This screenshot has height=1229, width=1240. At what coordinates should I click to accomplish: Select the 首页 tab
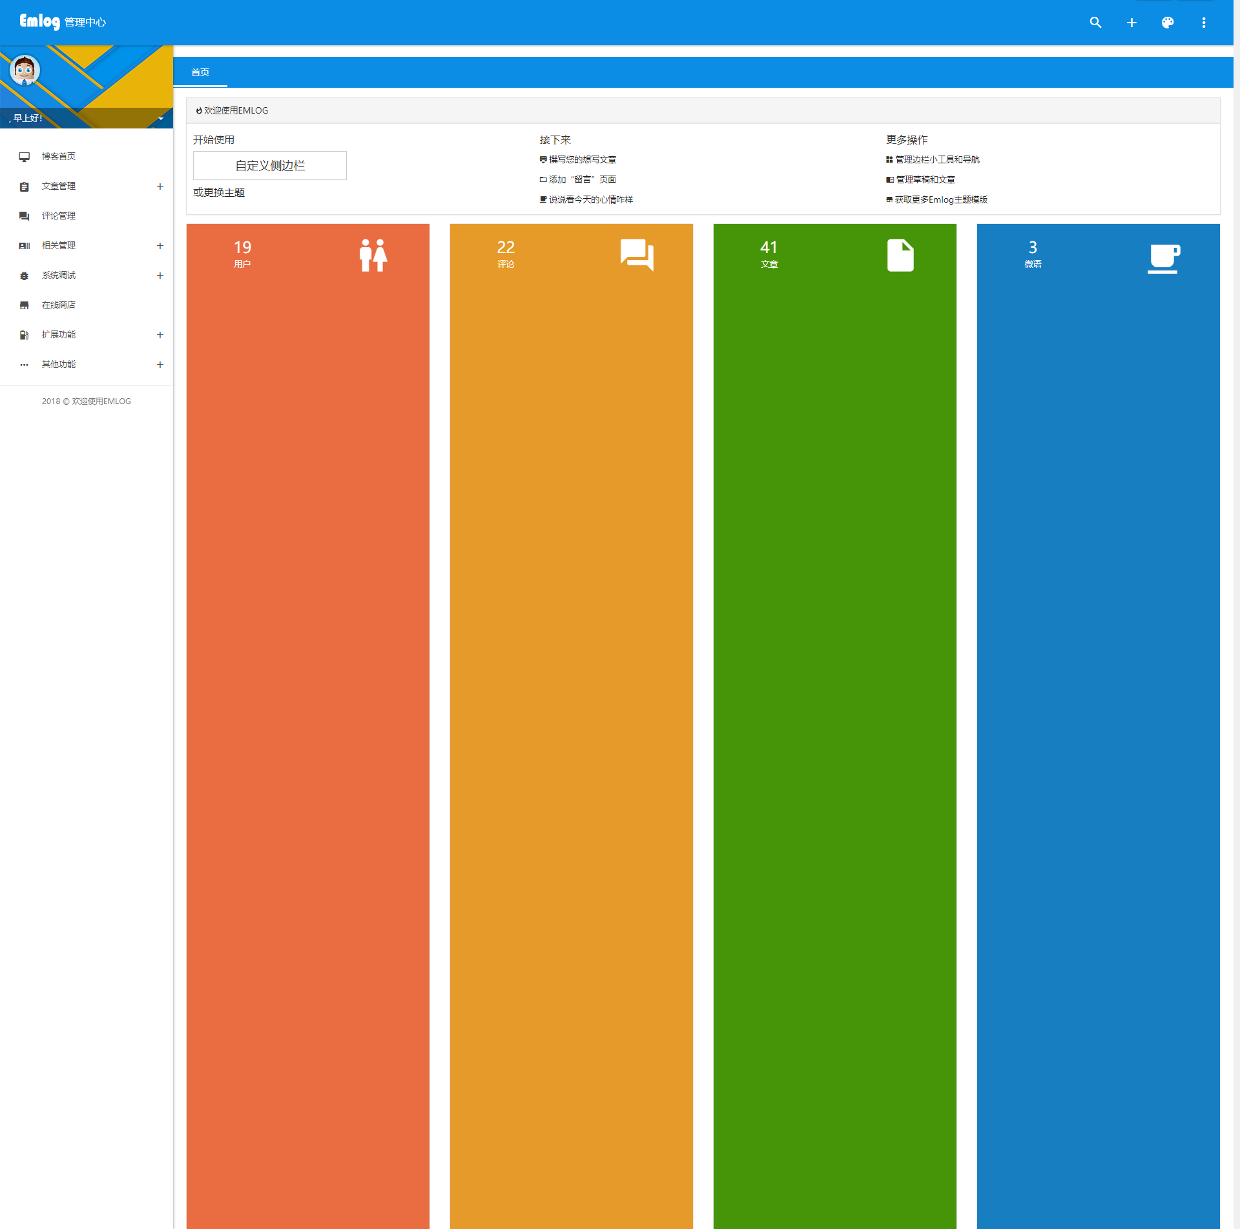click(200, 72)
